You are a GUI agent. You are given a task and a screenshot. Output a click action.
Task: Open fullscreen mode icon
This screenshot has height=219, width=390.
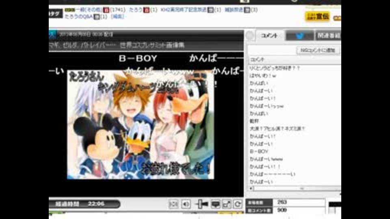(227, 204)
